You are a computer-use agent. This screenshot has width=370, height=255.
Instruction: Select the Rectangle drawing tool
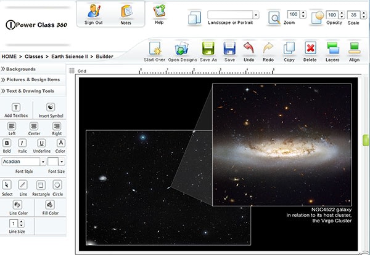41,185
